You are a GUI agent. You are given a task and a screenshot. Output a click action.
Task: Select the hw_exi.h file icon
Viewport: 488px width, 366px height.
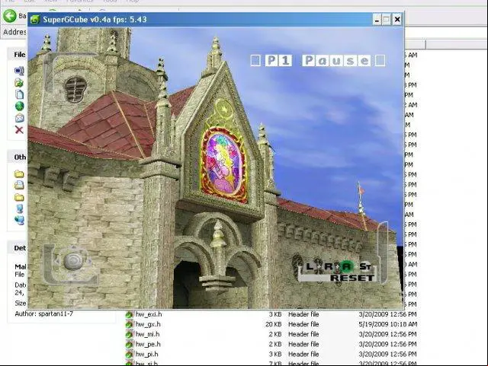[129, 314]
